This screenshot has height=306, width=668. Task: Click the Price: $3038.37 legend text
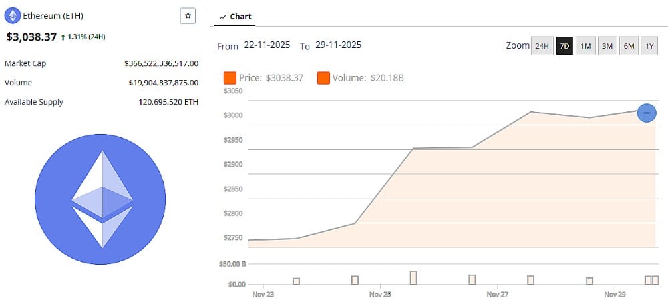tap(271, 78)
